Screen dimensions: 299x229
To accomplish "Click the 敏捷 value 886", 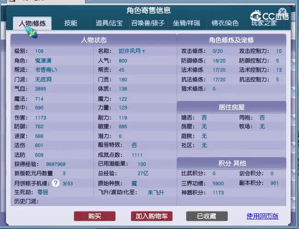I will [x=123, y=126].
